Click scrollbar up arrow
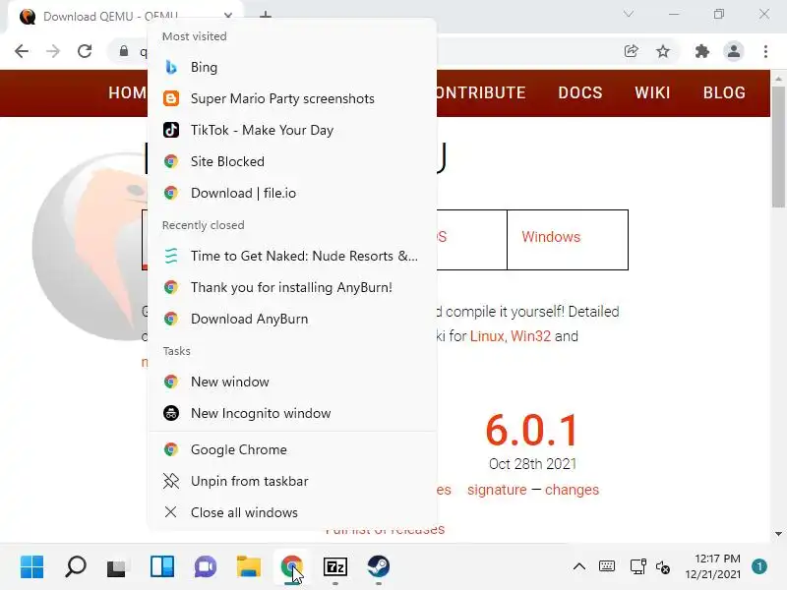The image size is (787, 590). 778,79
